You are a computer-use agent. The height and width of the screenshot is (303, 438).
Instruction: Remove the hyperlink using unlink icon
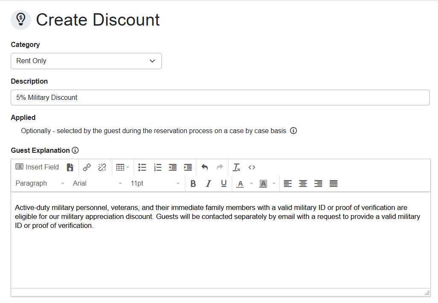(102, 167)
